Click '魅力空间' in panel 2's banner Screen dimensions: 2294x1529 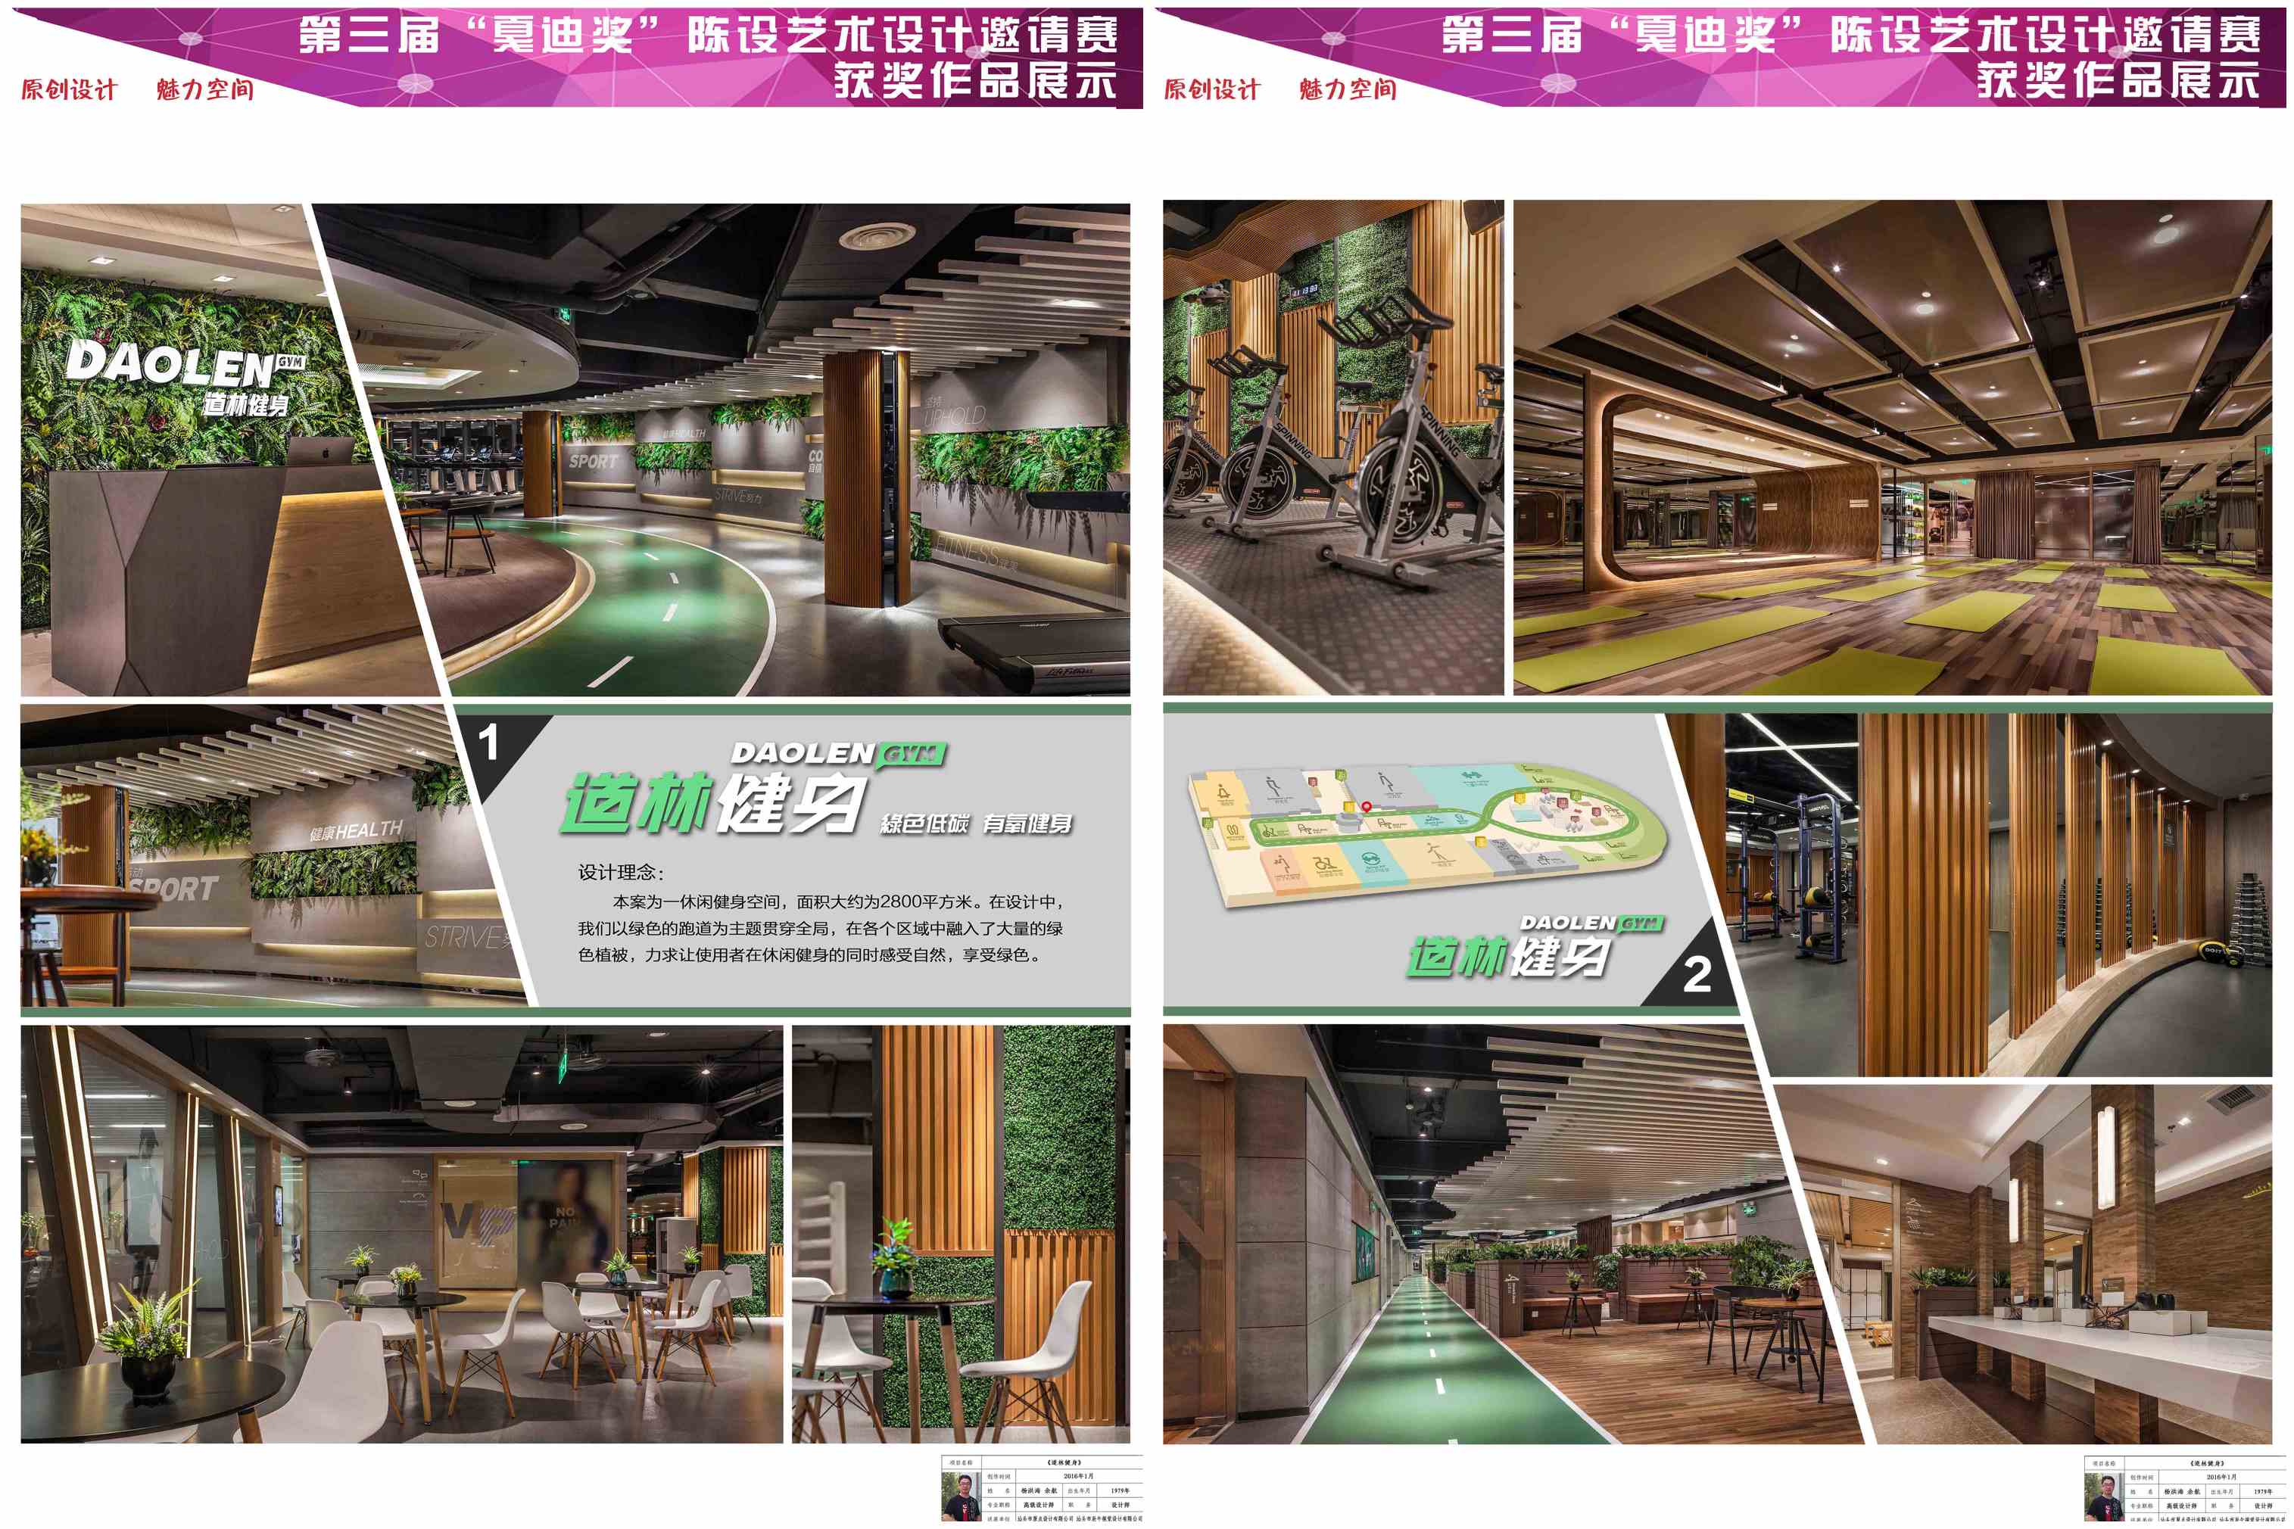pyautogui.click(x=1348, y=89)
